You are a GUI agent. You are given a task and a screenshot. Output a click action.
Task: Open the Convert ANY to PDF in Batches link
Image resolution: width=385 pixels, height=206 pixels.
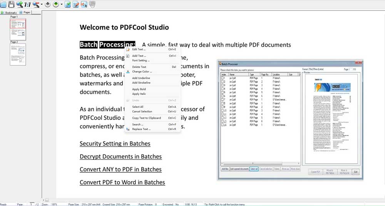[x=121, y=169]
